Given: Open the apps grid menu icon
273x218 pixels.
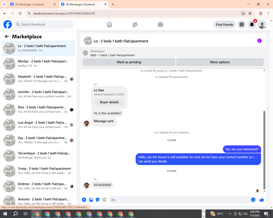Looking at the screenshot, I should [x=241, y=25].
